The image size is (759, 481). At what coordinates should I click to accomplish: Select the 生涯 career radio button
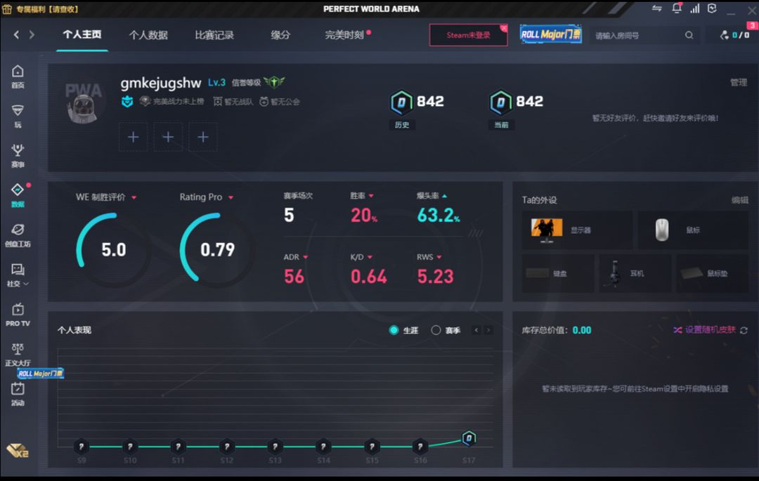tap(394, 330)
